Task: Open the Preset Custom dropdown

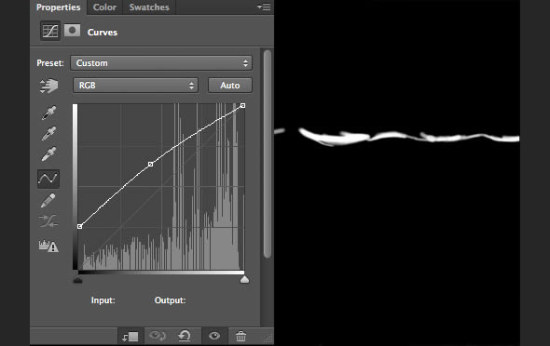Action: pyautogui.click(x=161, y=63)
